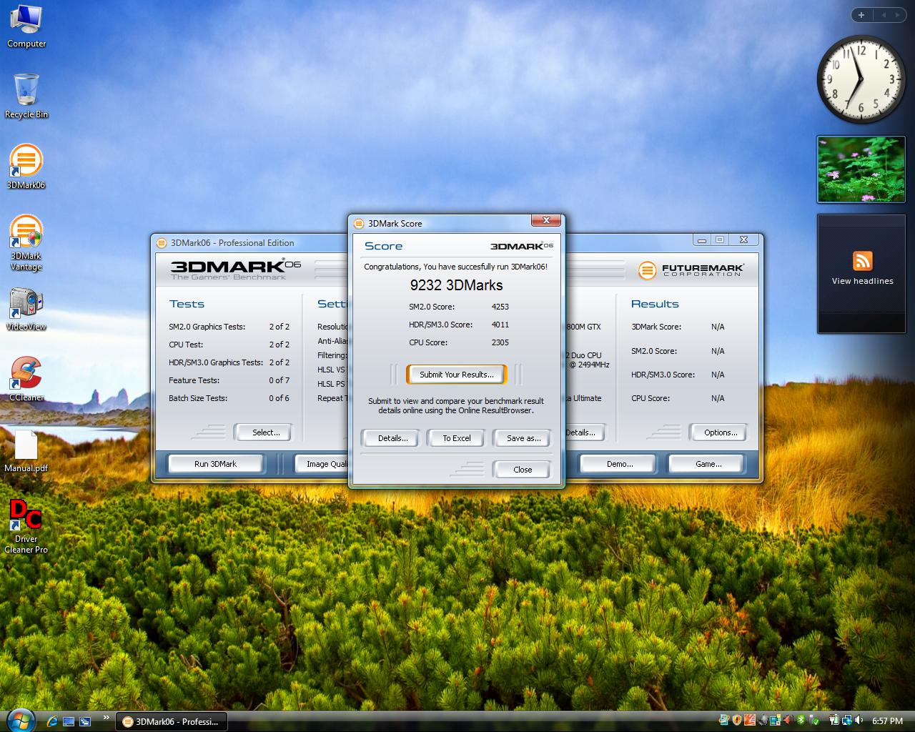The width and height of the screenshot is (915, 732).
Task: Click the RSS feed headlines icon
Action: click(x=862, y=260)
